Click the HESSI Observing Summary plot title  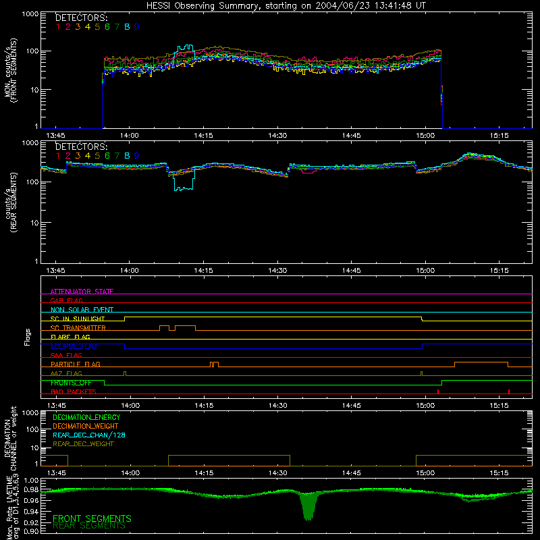coord(286,6)
